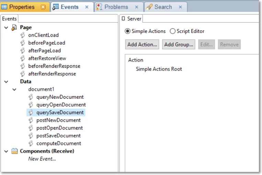Select the Script Editor radio button

(x=172, y=31)
